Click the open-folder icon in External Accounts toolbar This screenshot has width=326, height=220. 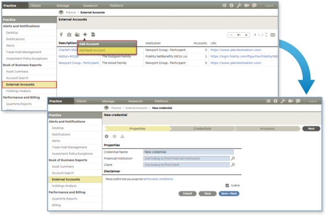pos(77,34)
